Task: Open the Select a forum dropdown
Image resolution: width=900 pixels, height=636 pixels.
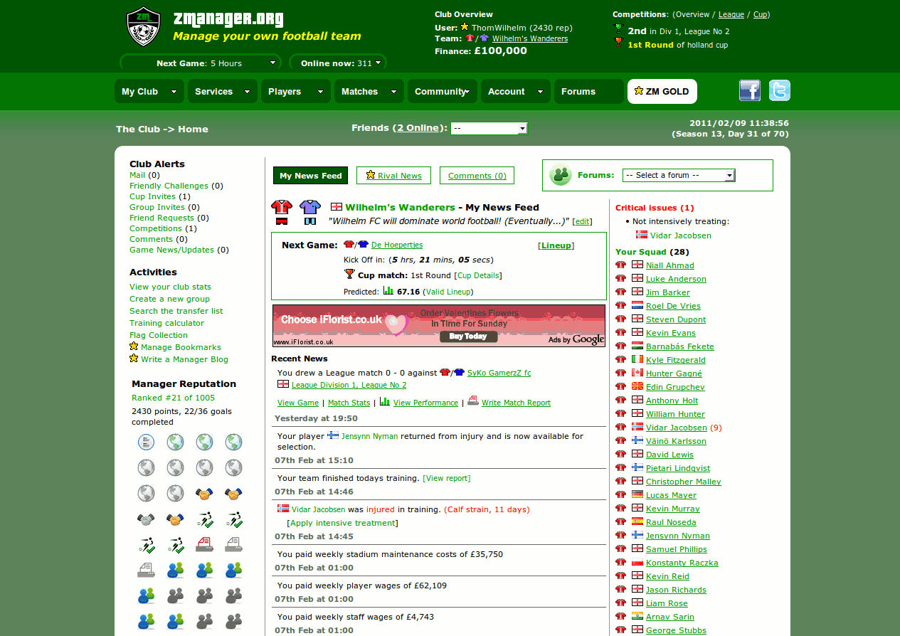Action: (x=679, y=175)
